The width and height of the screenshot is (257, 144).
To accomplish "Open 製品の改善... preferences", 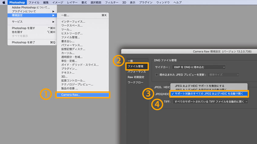I will point(83,88).
